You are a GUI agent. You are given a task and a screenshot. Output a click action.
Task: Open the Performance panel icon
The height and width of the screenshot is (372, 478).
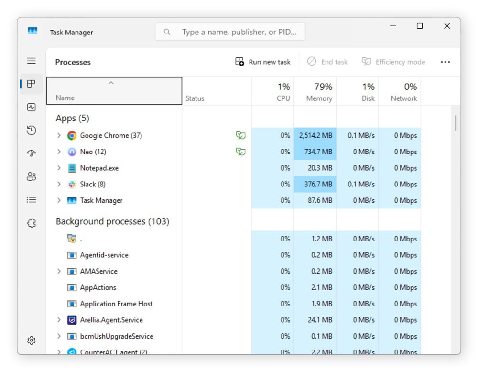coord(31,107)
